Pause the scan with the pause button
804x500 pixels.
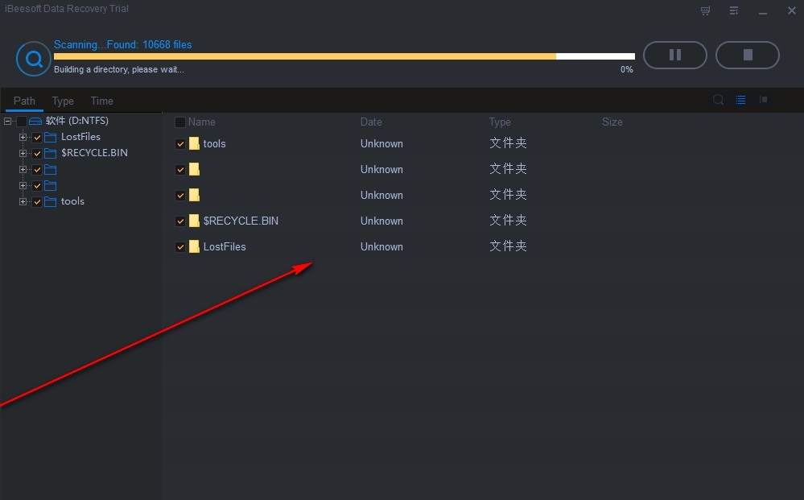tap(674, 55)
